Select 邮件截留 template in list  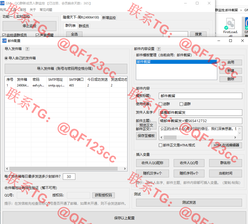[x=176, y=62]
